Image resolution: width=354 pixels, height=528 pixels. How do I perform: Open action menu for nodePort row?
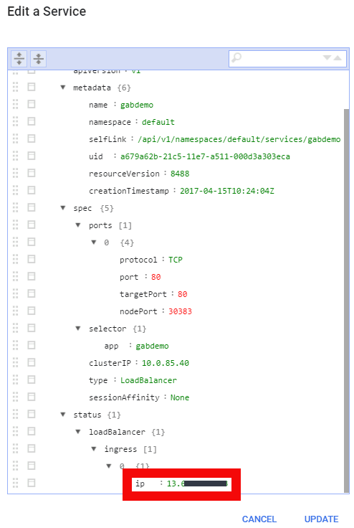coord(32,311)
